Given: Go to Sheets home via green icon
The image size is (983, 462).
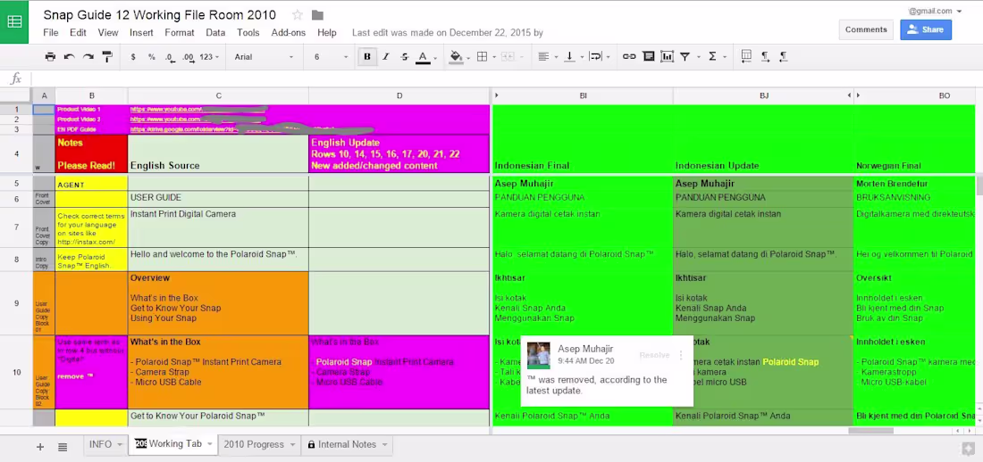Looking at the screenshot, I should point(14,22).
